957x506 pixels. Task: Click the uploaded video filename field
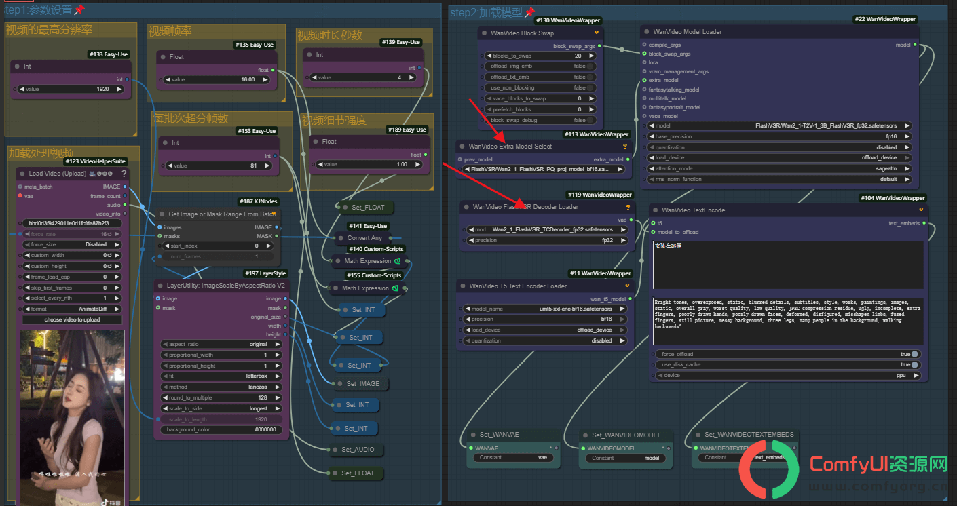72,223
